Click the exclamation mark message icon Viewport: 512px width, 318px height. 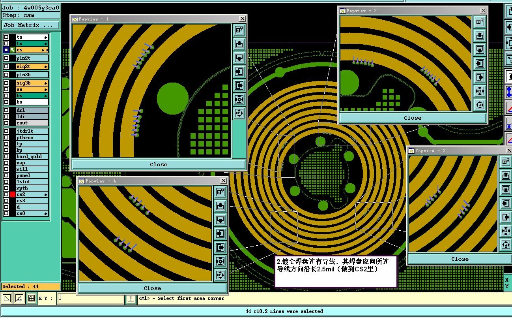pyautogui.click(x=131, y=299)
